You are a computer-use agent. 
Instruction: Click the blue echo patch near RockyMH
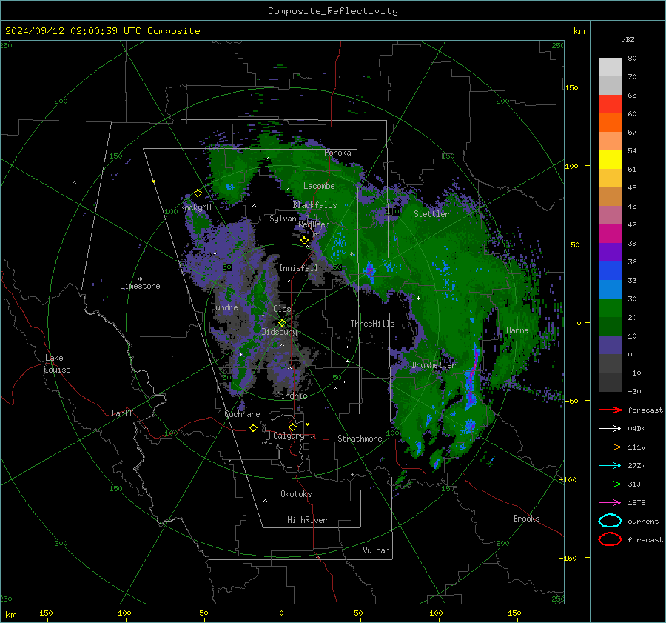point(229,187)
